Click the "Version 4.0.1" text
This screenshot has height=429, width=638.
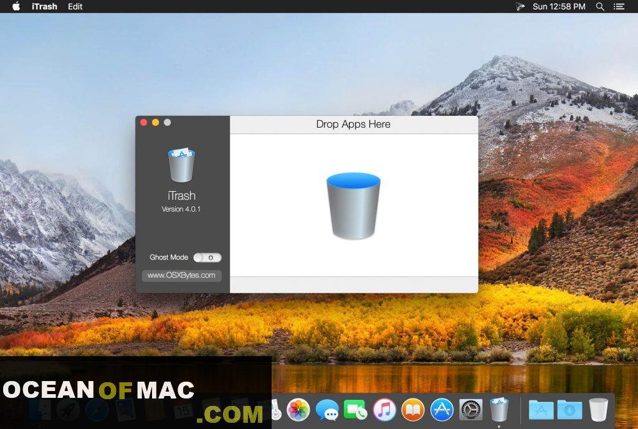[181, 209]
